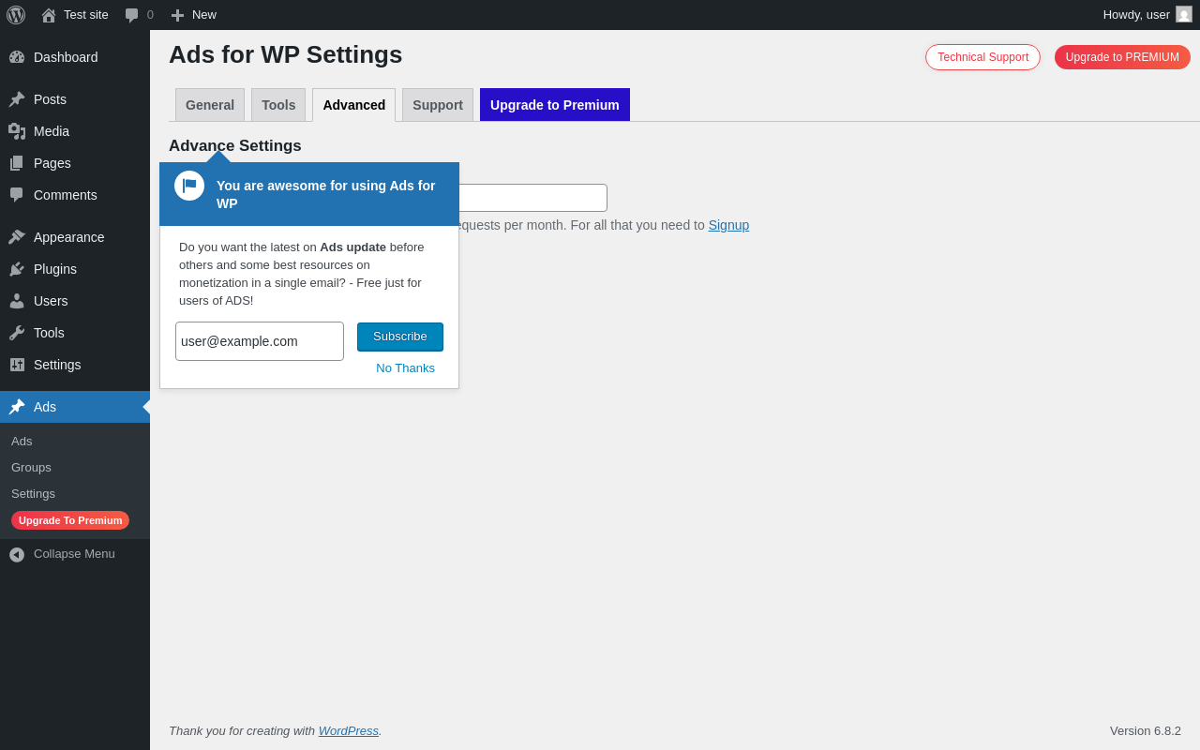The image size is (1200, 750).
Task: Focus the Advance Settings text field
Action: tap(532, 198)
